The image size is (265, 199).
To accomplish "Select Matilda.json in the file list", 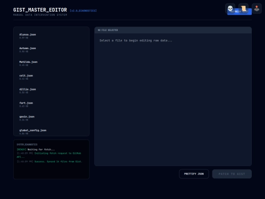I will pyautogui.click(x=51, y=63).
